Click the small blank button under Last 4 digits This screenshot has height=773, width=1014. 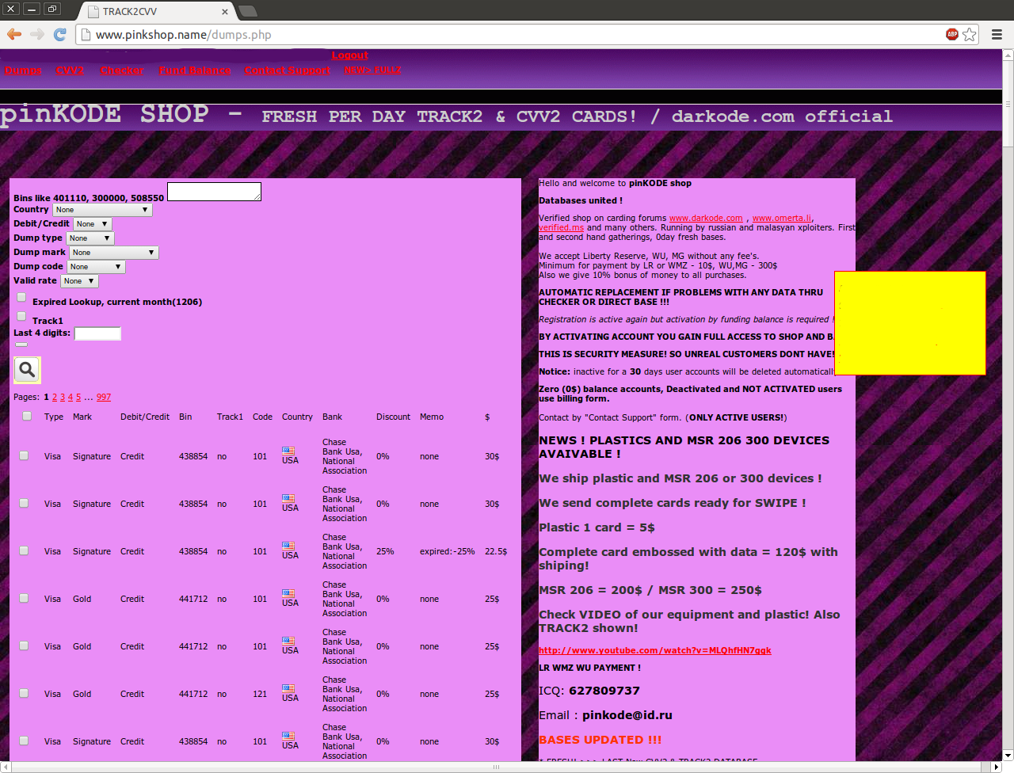[21, 345]
